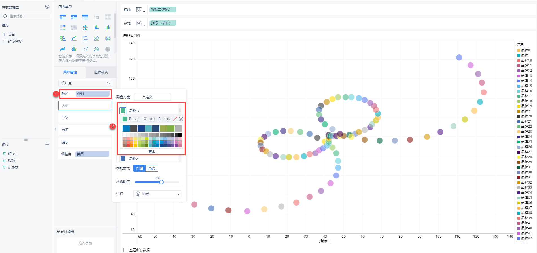This screenshot has height=253, width=537.
Task: Click the no-color slash icon in color picker
Action: pos(175,119)
